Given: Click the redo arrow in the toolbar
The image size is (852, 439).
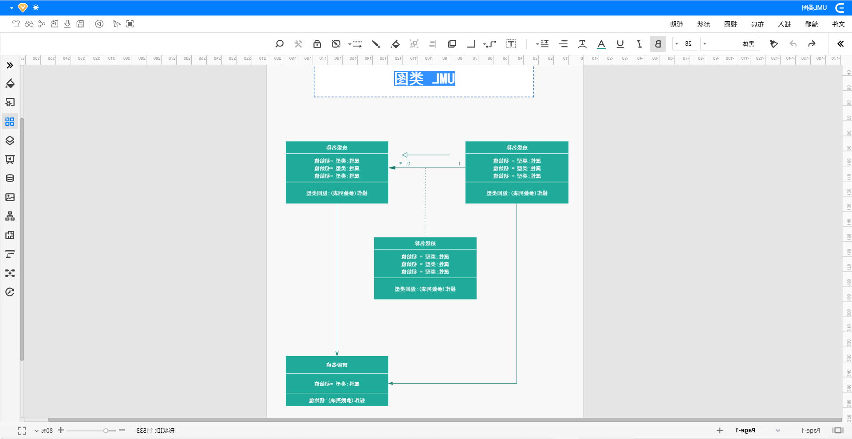Looking at the screenshot, I should click(812, 44).
